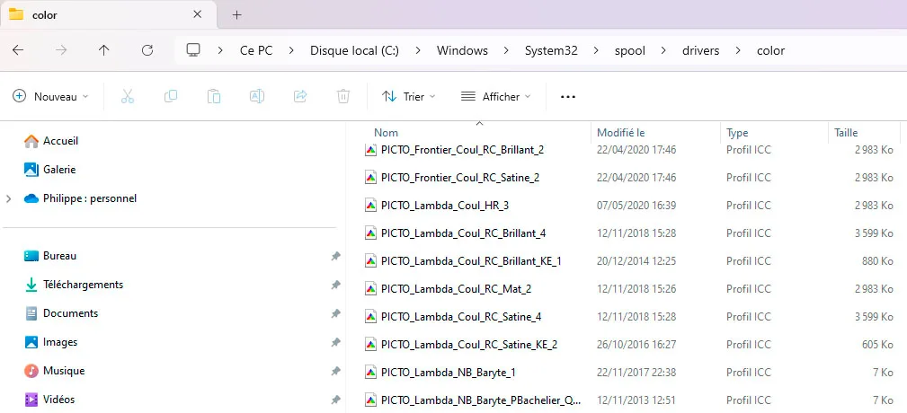Screen dimensions: 907x413
Task: Open Galerie in the navigation pane
Action: tap(59, 170)
